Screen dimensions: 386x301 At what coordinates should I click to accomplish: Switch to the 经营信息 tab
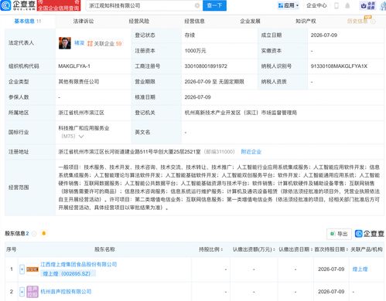coord(194,21)
